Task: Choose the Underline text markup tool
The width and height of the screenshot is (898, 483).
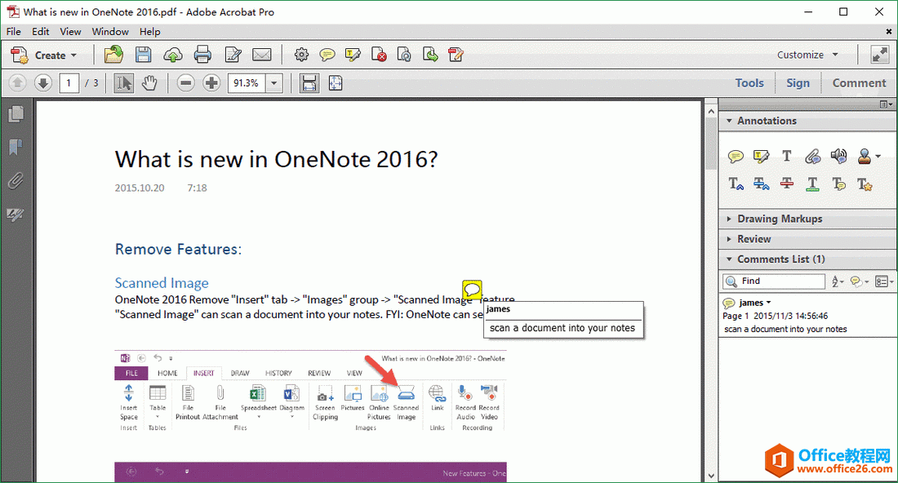Action: (812, 184)
